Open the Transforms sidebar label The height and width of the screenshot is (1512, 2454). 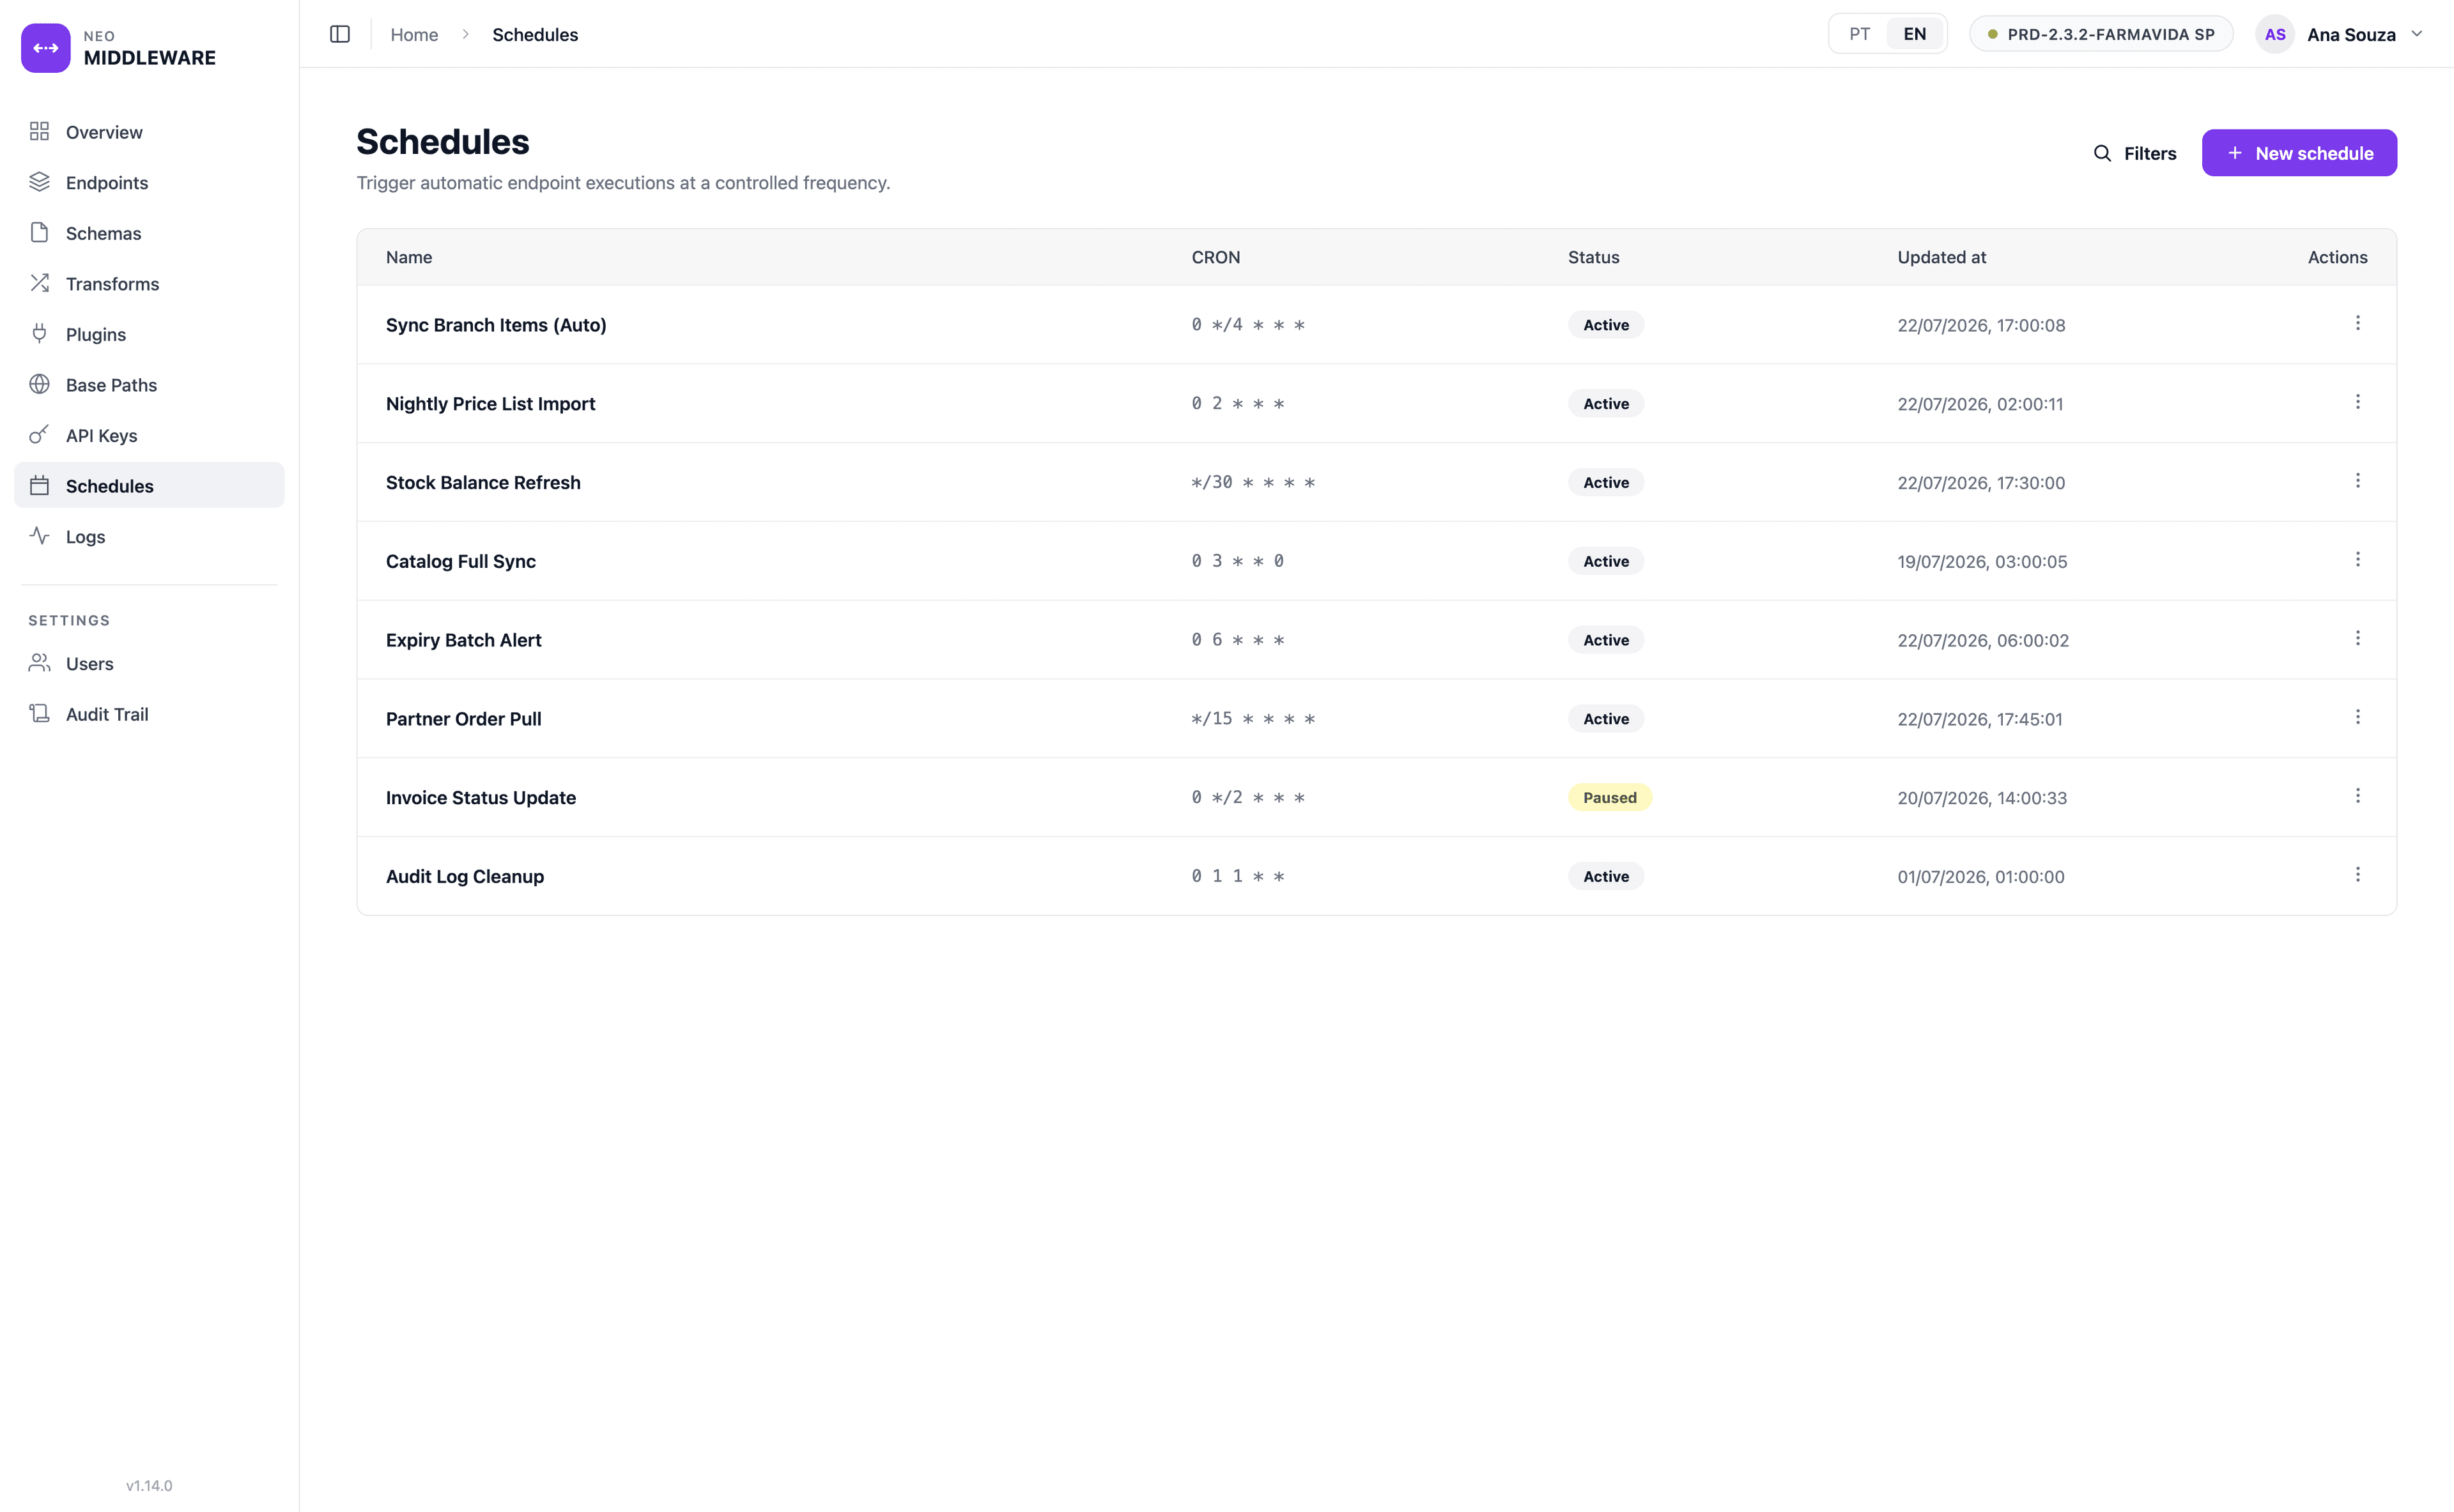coord(113,283)
